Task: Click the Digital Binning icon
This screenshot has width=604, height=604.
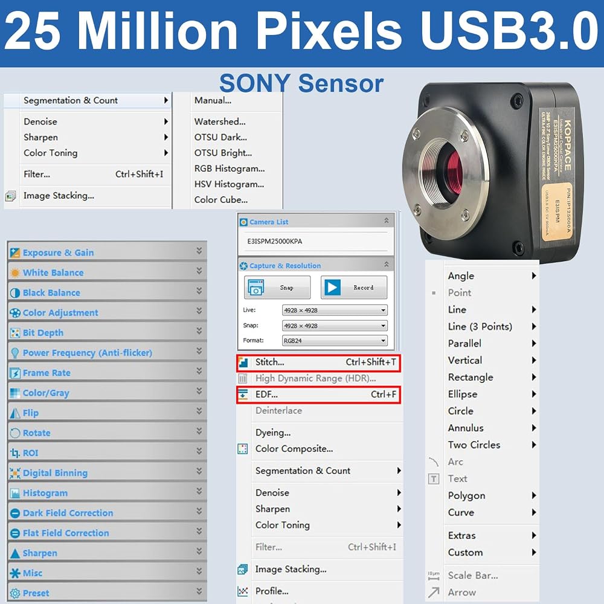Action: click(15, 473)
